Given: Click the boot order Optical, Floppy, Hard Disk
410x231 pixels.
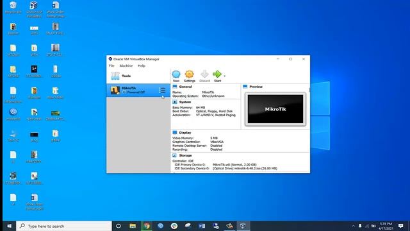Looking at the screenshot, I should (x=214, y=111).
